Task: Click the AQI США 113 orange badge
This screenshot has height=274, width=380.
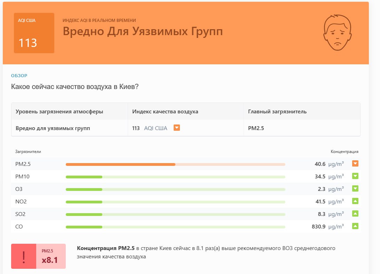Action: tap(34, 33)
